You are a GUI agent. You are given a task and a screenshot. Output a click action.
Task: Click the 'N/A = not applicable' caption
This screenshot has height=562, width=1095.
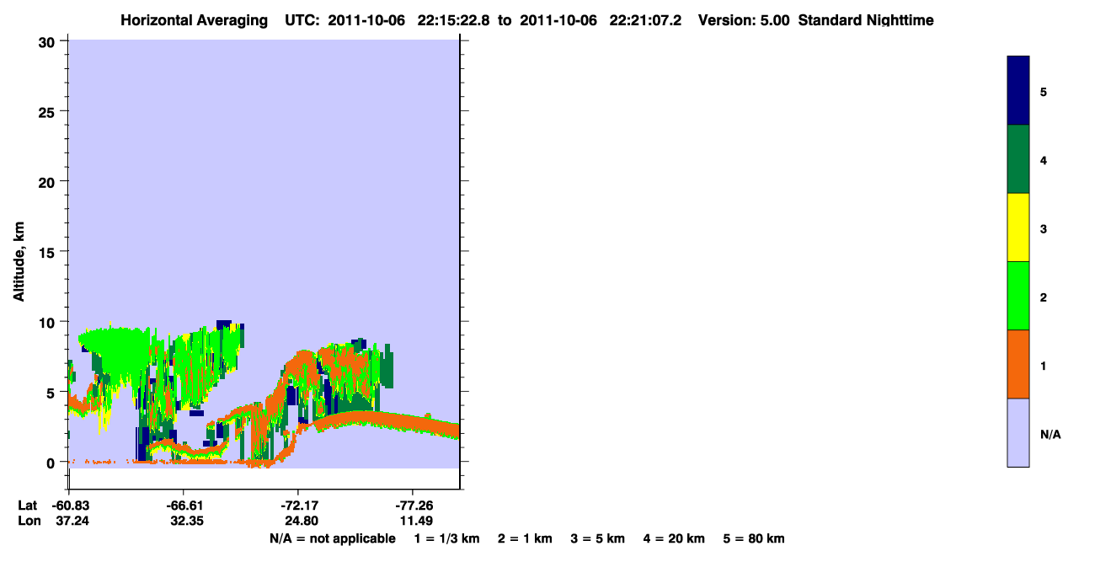coord(332,538)
